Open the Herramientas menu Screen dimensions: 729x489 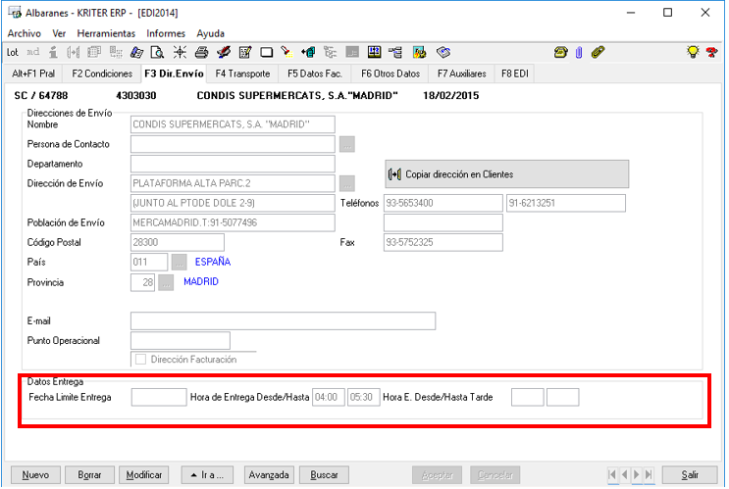click(106, 33)
